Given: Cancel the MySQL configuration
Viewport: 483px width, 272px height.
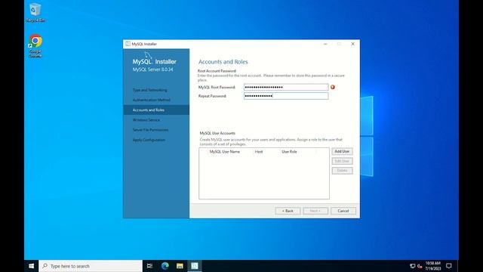Looking at the screenshot, I should coord(343,211).
